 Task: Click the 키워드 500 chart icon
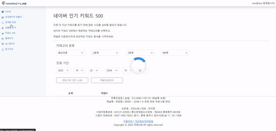coord(2,33)
